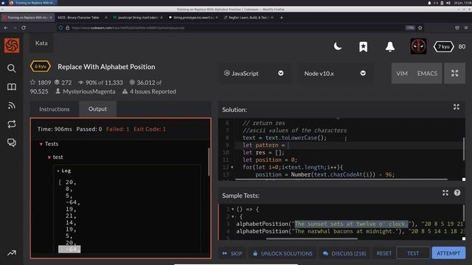Image resolution: width=472 pixels, height=265 pixels.
Task: Enter full screen editor layout icon
Action: [x=454, y=74]
